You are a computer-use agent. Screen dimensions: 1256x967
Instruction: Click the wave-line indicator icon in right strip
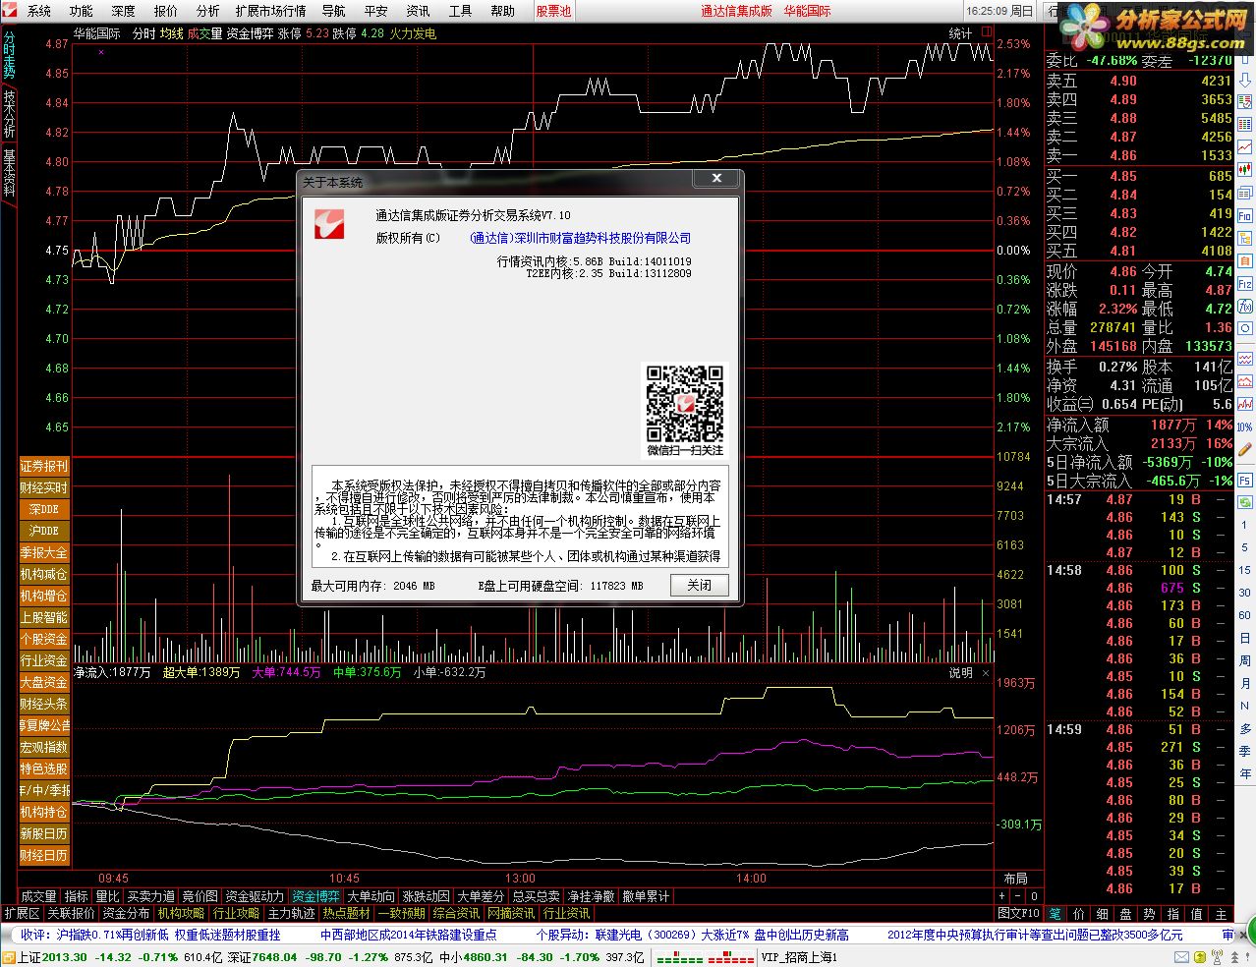click(x=1244, y=360)
